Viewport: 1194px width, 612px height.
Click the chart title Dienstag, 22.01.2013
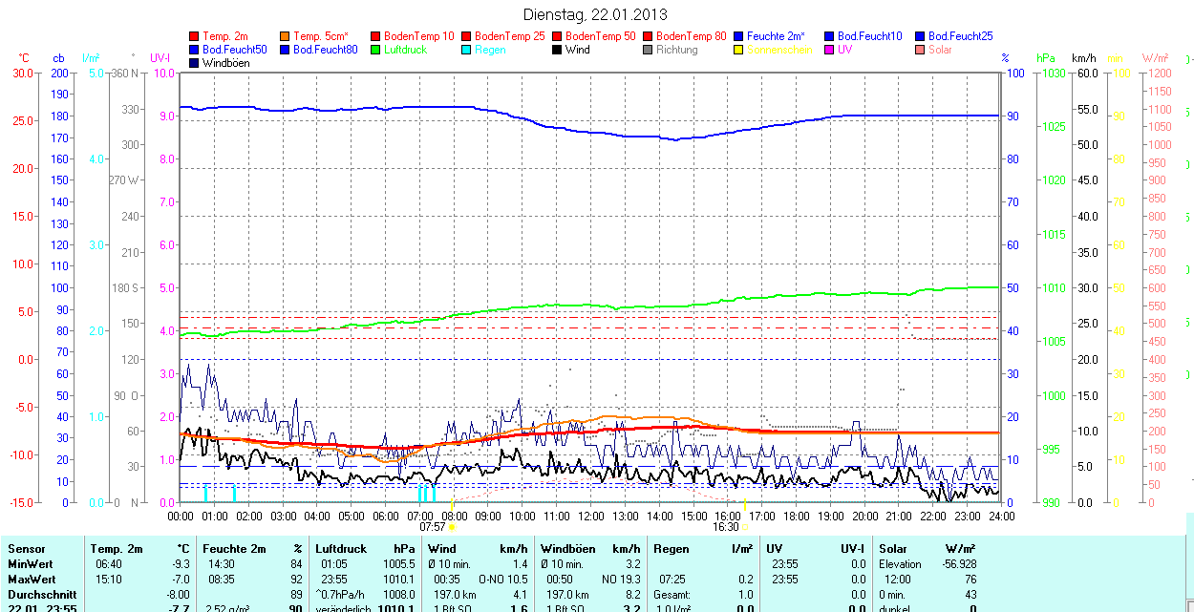596,14
